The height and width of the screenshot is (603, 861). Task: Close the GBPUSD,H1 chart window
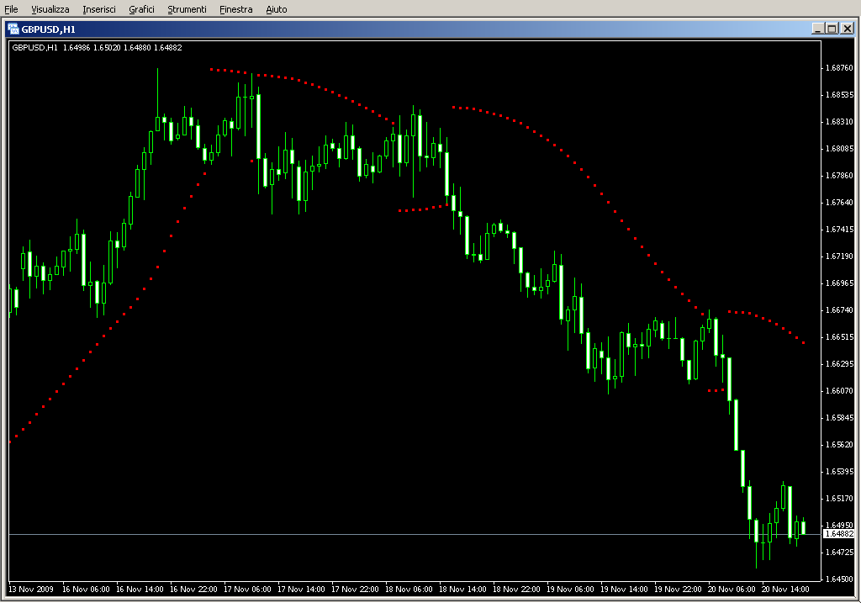(x=847, y=29)
